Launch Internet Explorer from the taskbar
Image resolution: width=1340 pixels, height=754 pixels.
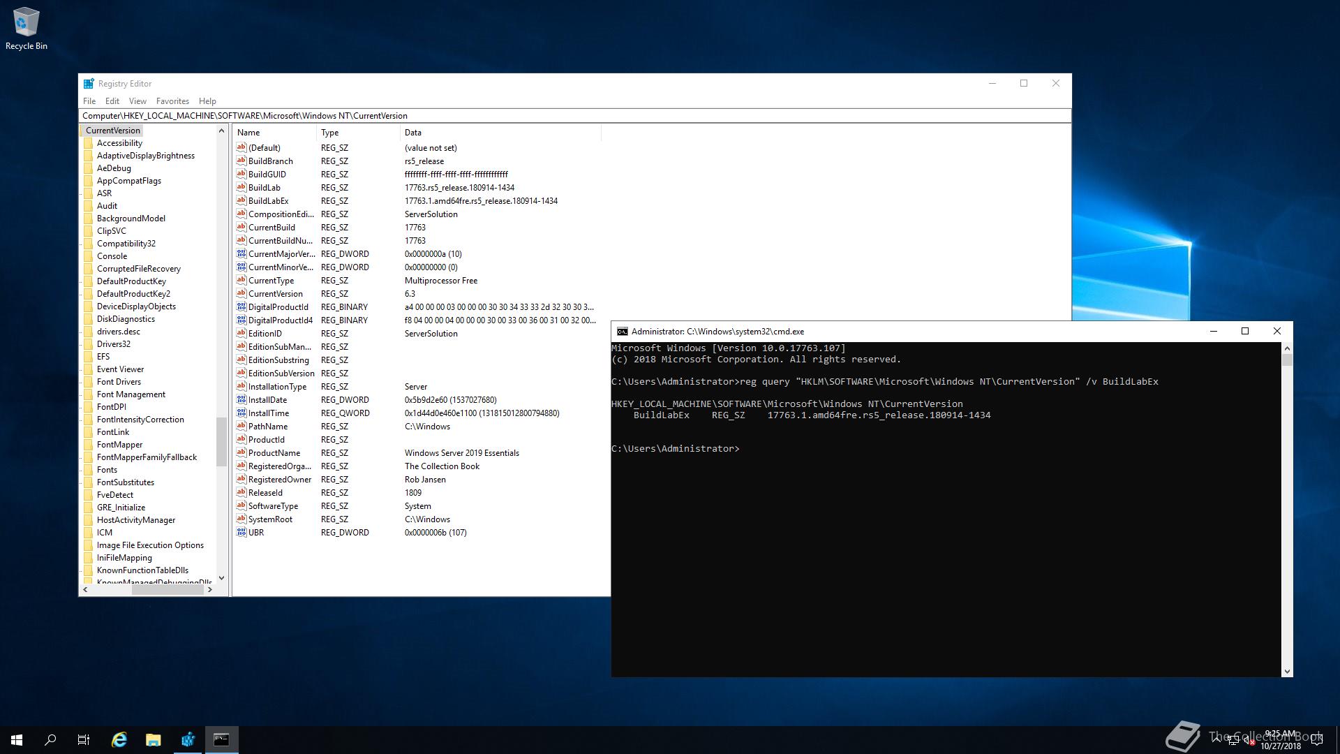(119, 740)
